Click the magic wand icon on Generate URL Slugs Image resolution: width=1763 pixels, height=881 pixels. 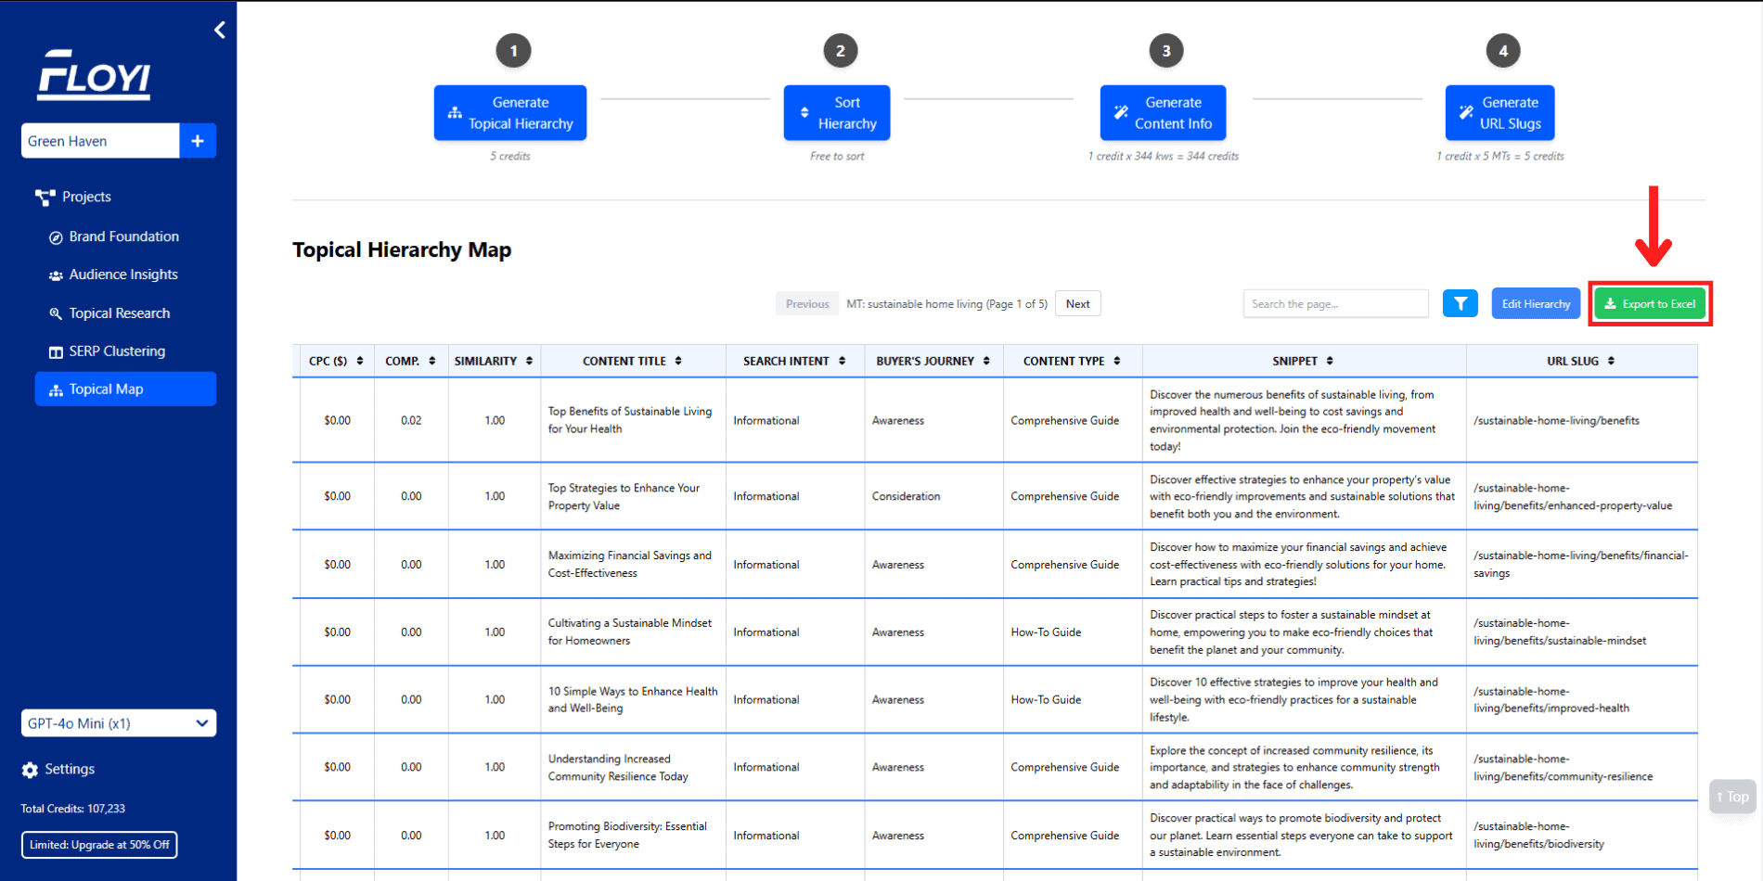(1466, 112)
